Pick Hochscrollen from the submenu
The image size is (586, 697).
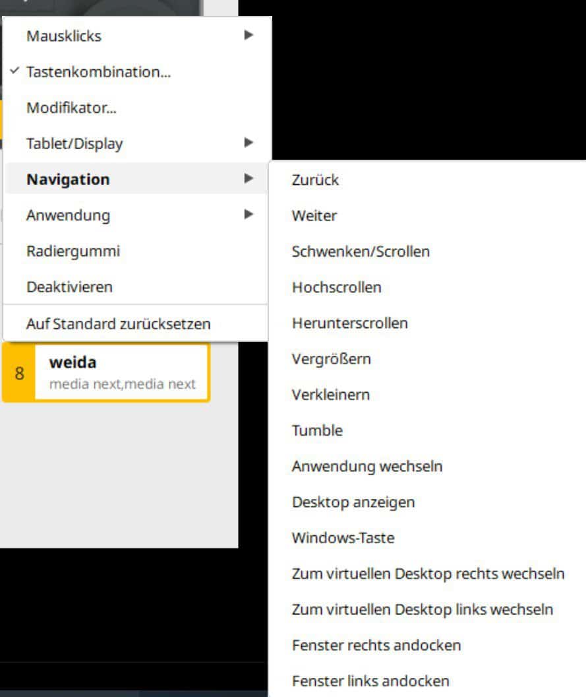point(336,287)
